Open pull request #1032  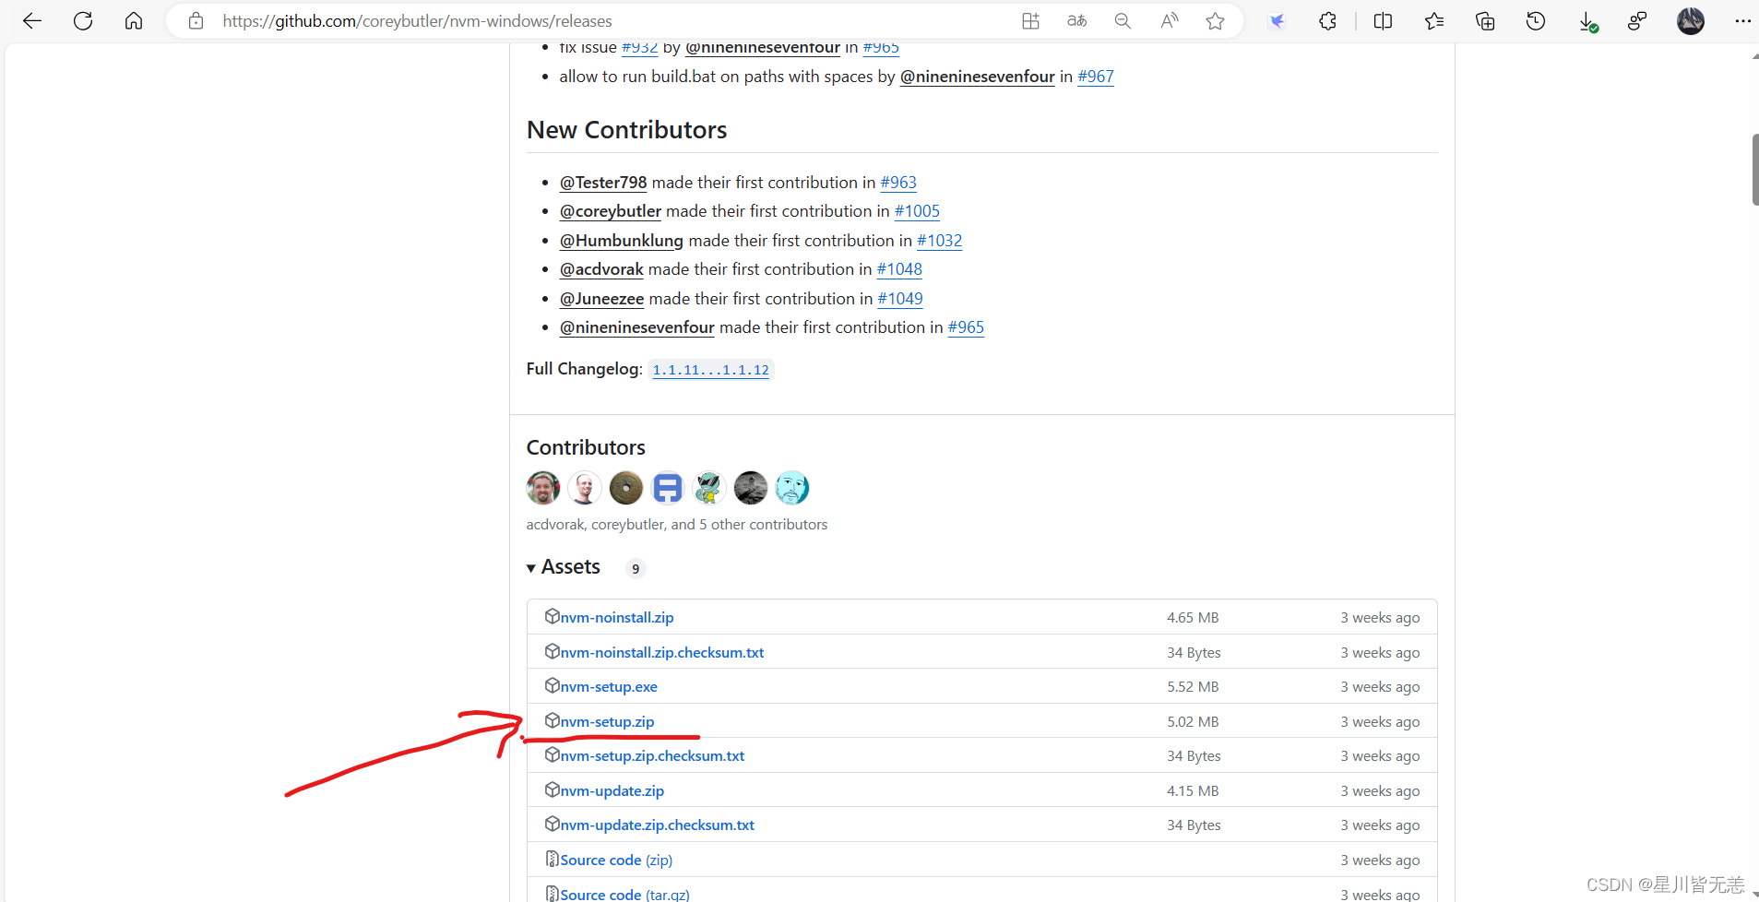pos(939,241)
